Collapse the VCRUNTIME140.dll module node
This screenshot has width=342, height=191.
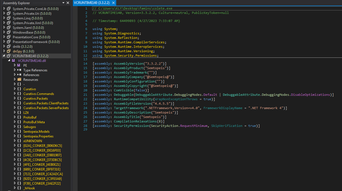(x=9, y=61)
